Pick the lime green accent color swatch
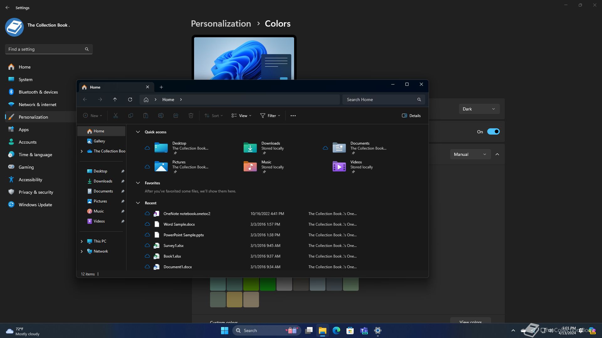The width and height of the screenshot is (602, 338). (251, 284)
